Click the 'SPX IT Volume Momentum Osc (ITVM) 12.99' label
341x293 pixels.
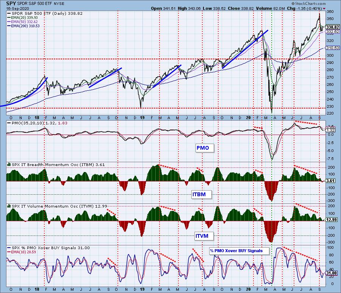pos(59,206)
